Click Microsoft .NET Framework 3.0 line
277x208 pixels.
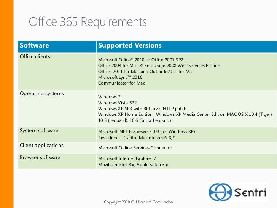point(146,131)
